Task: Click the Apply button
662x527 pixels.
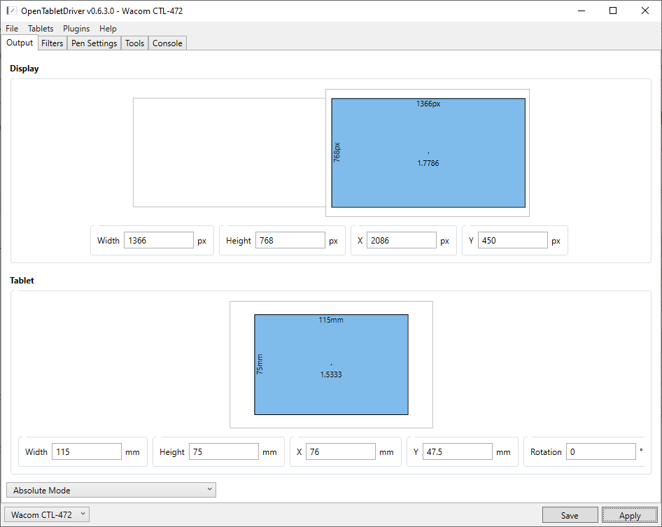Action: point(630,515)
